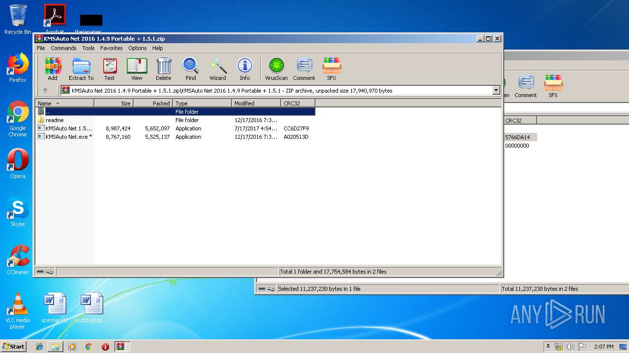Sort by Modified column header

point(256,103)
